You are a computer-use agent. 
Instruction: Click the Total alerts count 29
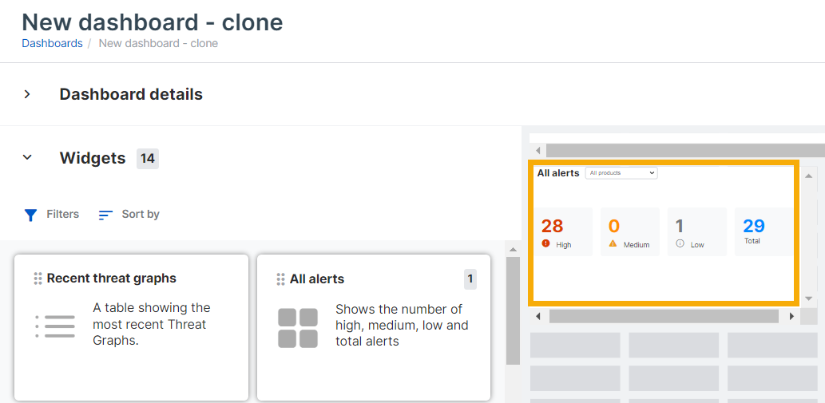point(753,226)
